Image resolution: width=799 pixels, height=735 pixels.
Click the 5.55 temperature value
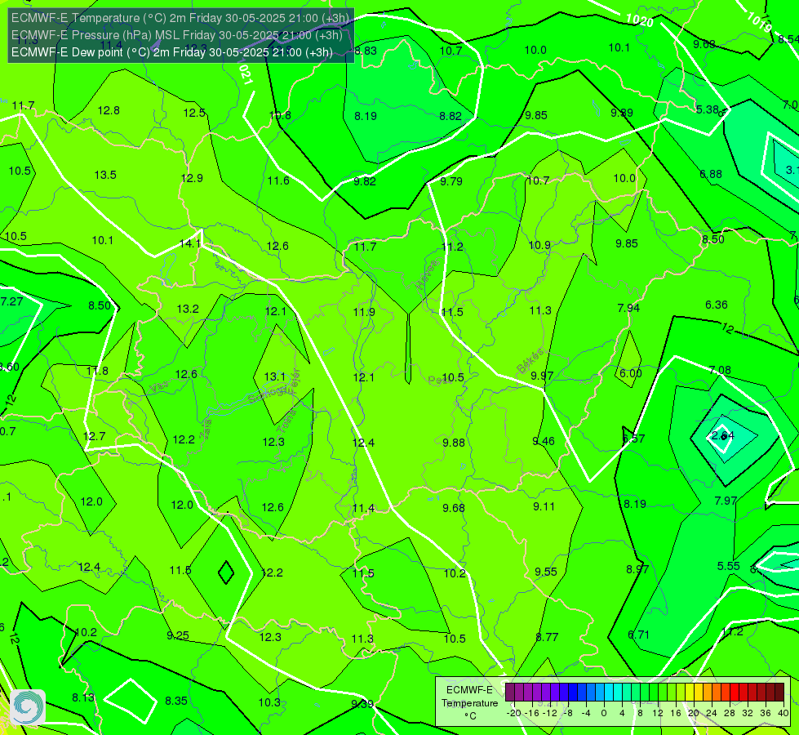[x=729, y=566]
